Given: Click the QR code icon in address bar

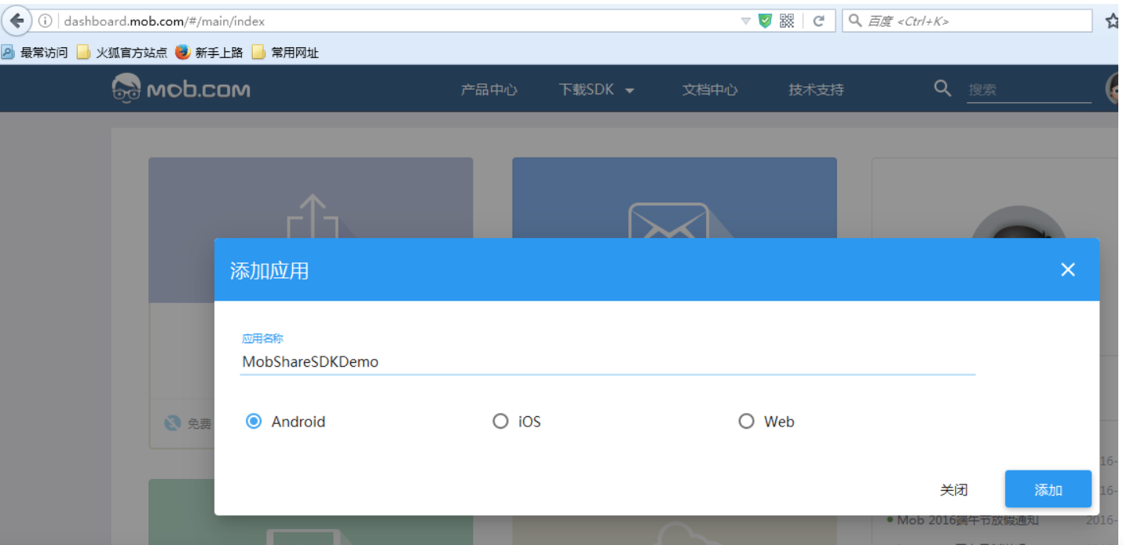Looking at the screenshot, I should [787, 21].
